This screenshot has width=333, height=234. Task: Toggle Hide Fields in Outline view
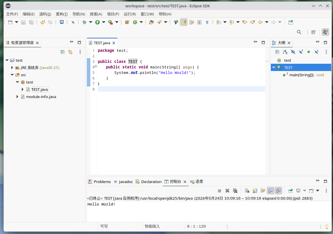[293, 52]
